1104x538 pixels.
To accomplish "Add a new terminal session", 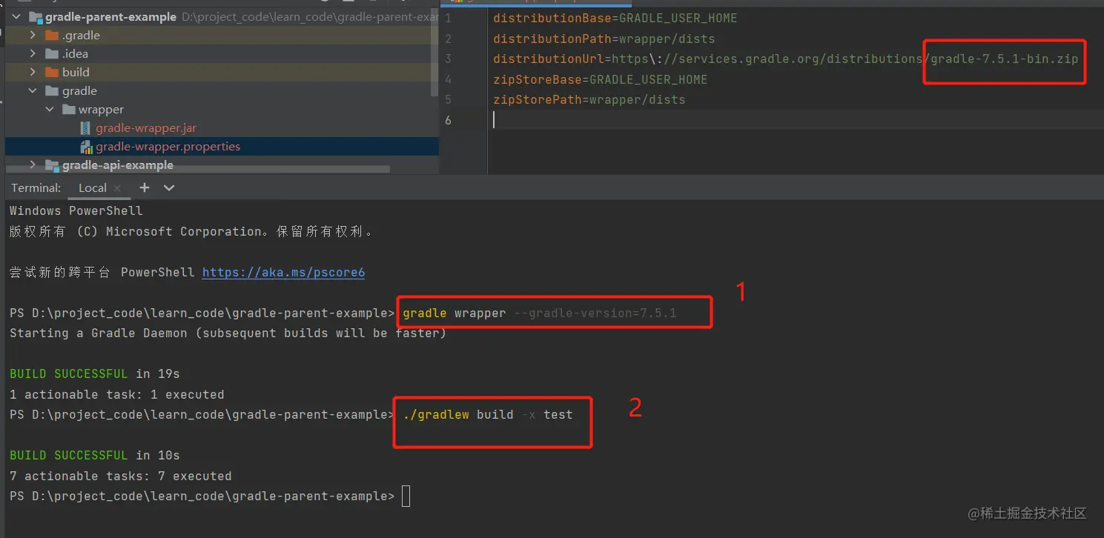I will pos(145,187).
